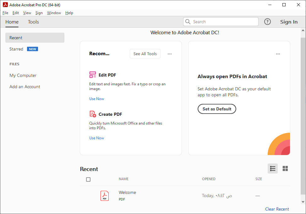Click the Welcome PDF file icon
Image resolution: width=306 pixels, height=214 pixels.
click(105, 196)
